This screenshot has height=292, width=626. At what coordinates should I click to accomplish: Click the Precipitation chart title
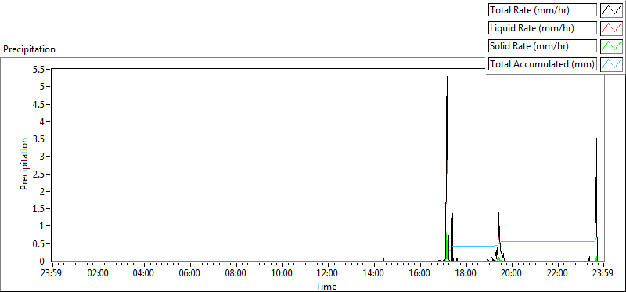coord(29,49)
